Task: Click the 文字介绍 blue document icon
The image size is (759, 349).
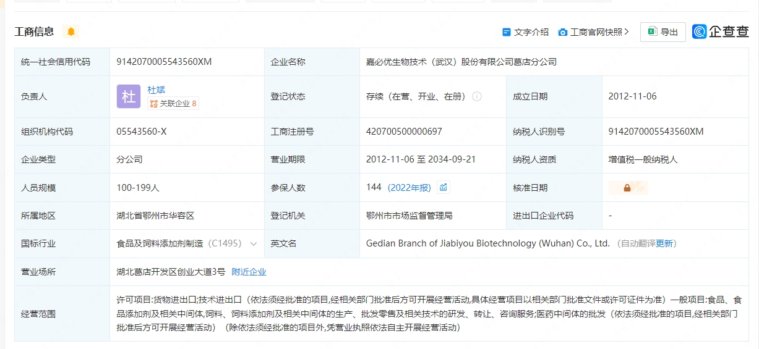Action: pos(506,32)
